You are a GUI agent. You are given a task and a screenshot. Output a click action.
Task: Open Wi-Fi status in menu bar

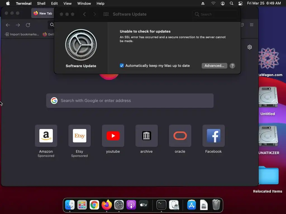coord(213,3)
